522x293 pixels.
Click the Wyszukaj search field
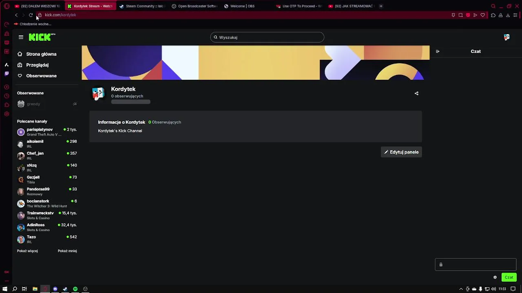pos(267,37)
